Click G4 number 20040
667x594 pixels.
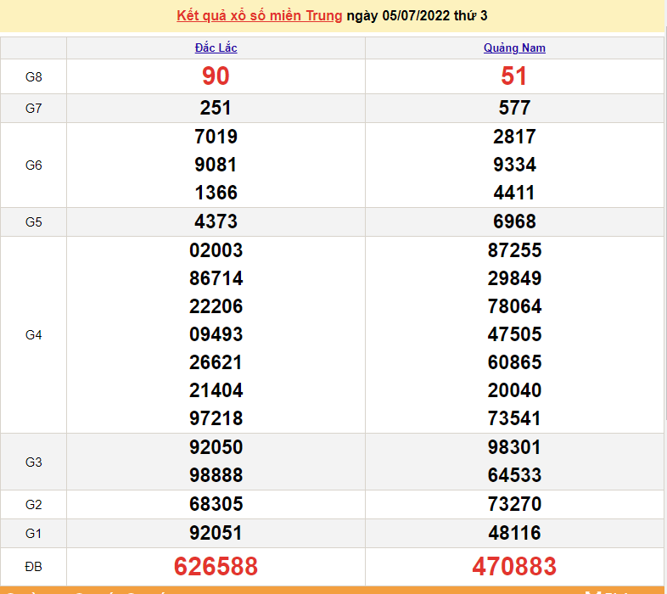[514, 390]
